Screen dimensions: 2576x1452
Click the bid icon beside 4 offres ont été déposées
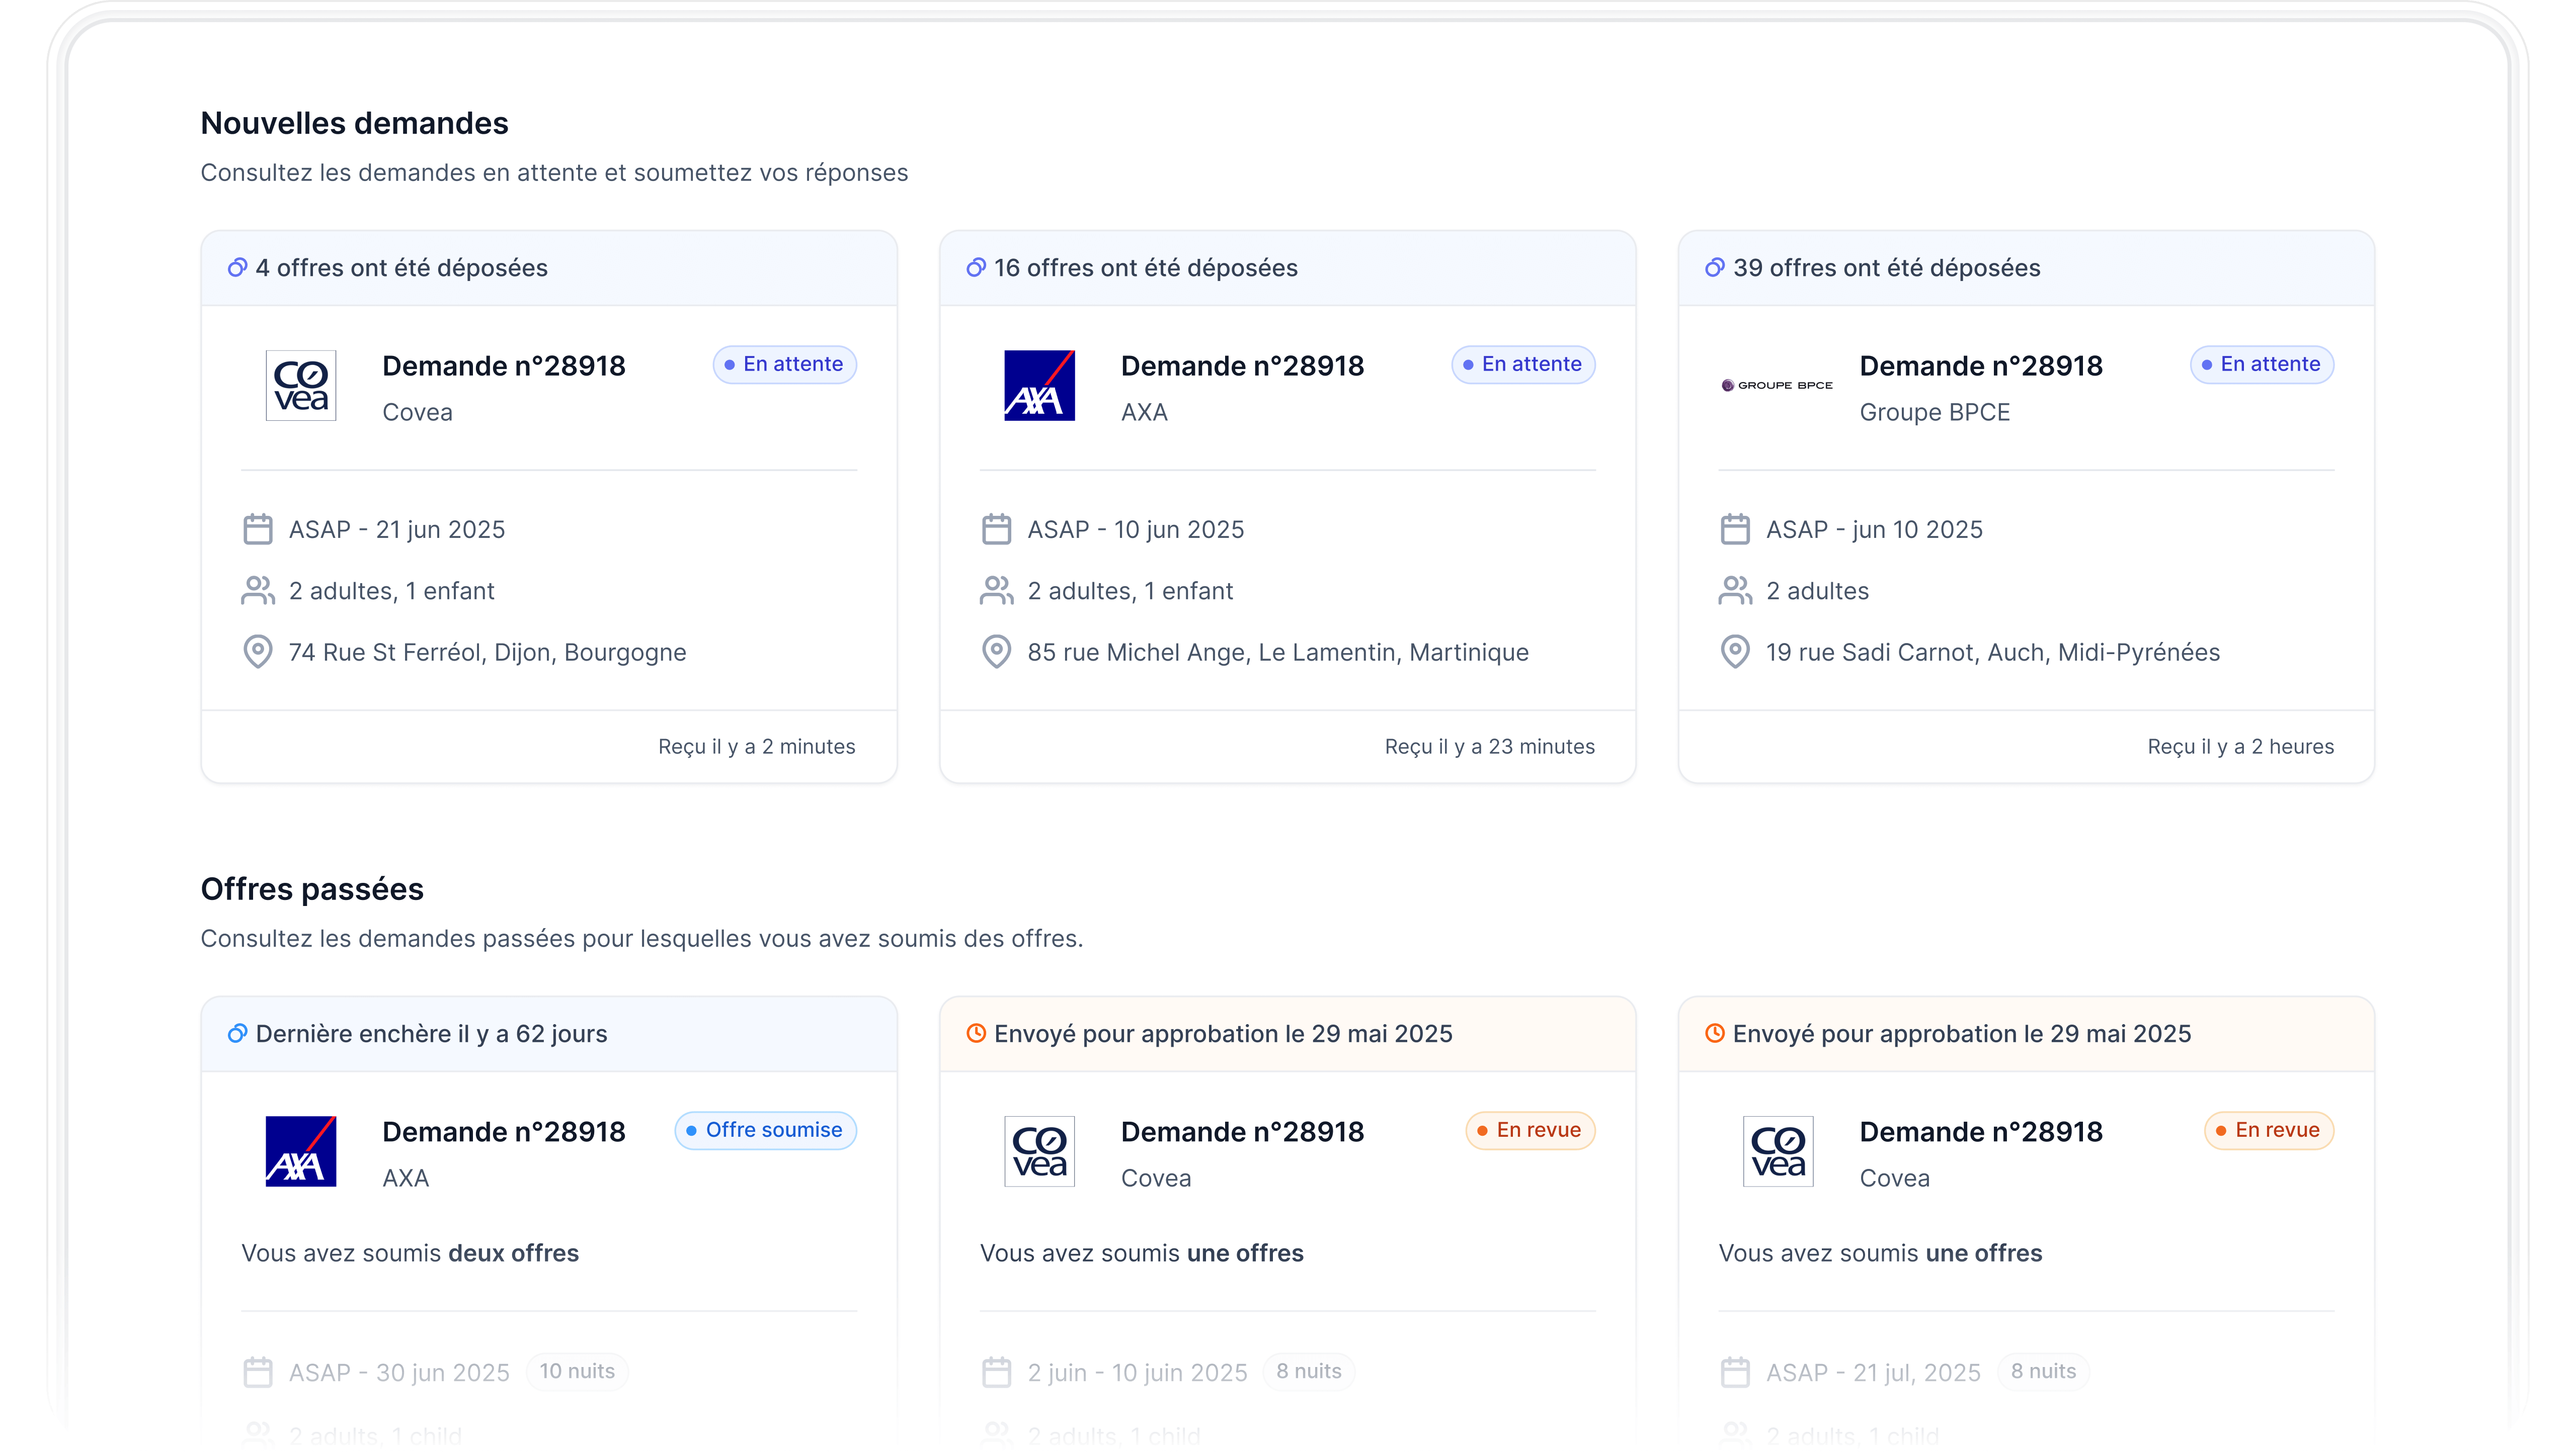pos(237,268)
